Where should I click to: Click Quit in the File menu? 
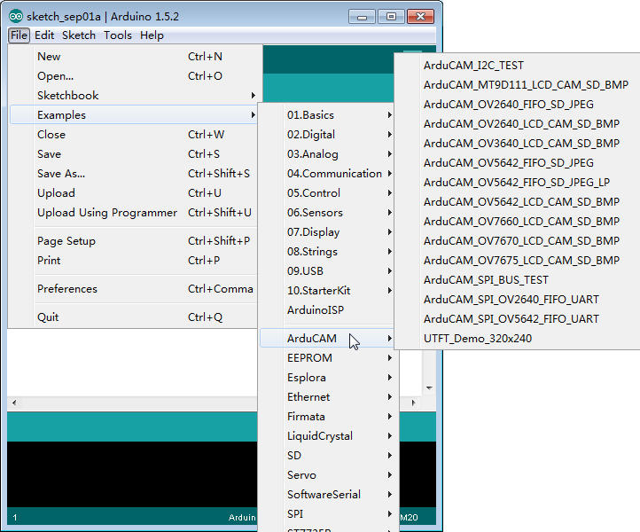coord(133,317)
